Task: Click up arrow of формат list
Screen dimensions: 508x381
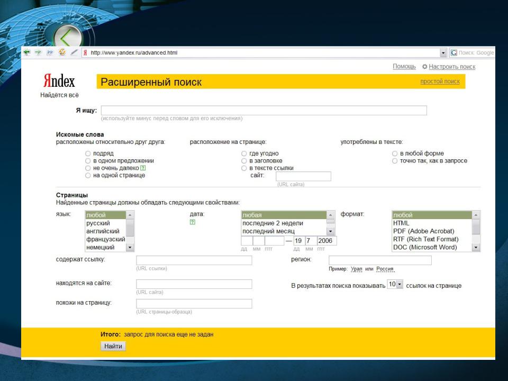Action: point(476,215)
